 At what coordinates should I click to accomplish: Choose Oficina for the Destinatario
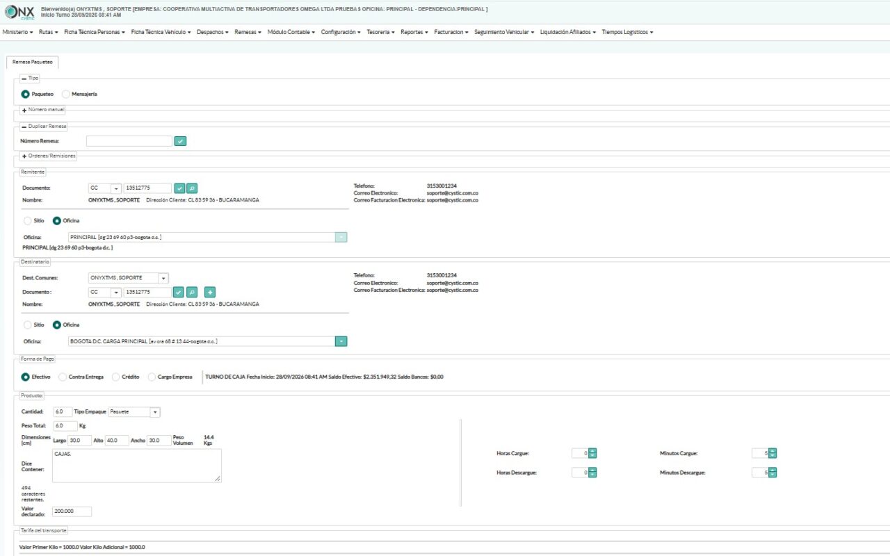[x=57, y=325]
